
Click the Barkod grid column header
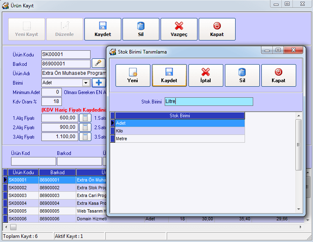57,172
